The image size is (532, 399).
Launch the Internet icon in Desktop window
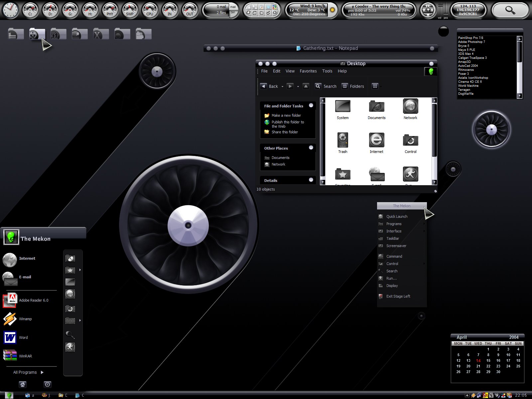(376, 140)
